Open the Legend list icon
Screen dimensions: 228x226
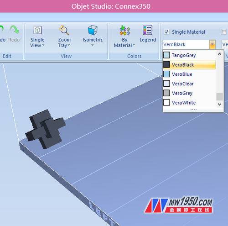(148, 30)
